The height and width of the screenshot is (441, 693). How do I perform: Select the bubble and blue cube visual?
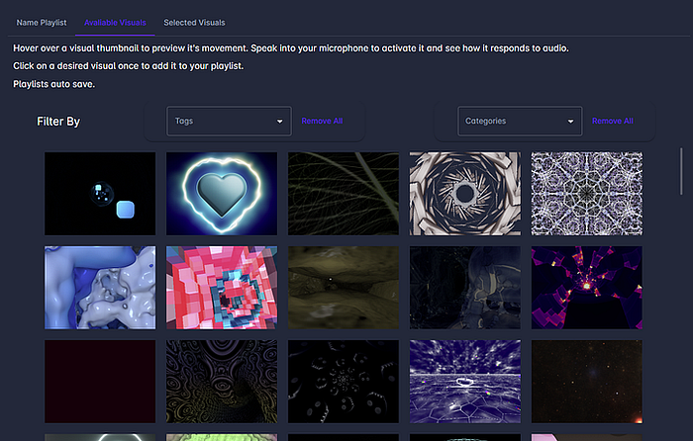pos(100,194)
